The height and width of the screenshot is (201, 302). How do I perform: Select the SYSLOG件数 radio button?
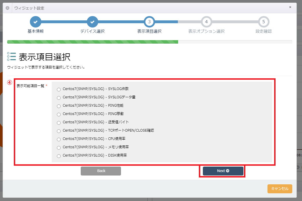pyautogui.click(x=59, y=89)
